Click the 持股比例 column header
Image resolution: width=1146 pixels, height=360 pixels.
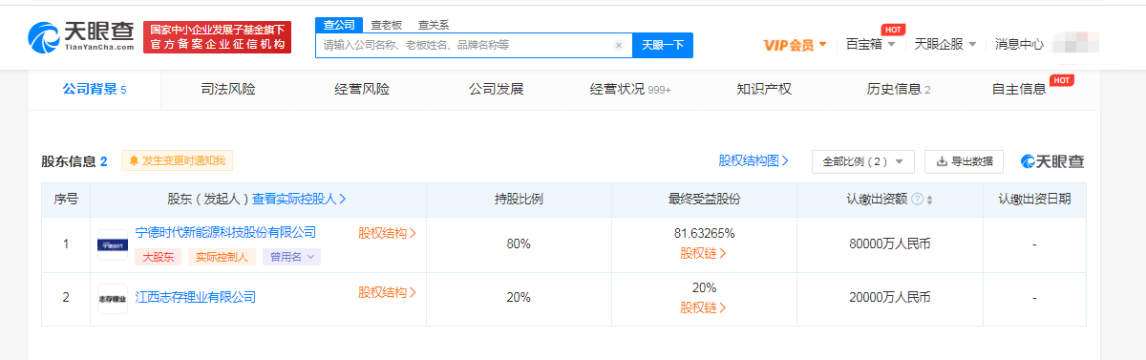click(x=519, y=200)
